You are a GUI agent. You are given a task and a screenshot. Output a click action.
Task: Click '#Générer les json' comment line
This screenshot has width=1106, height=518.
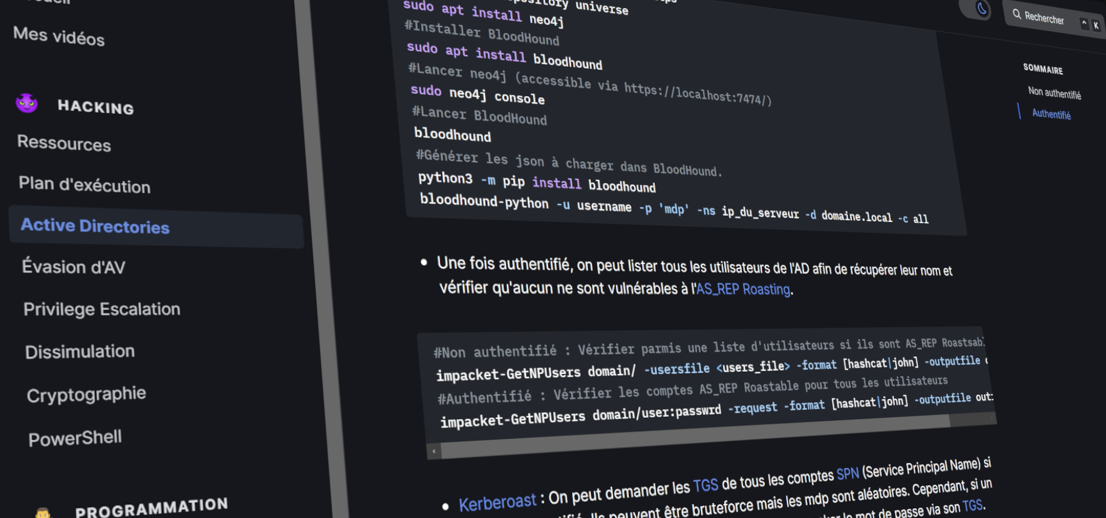pyautogui.click(x=569, y=163)
